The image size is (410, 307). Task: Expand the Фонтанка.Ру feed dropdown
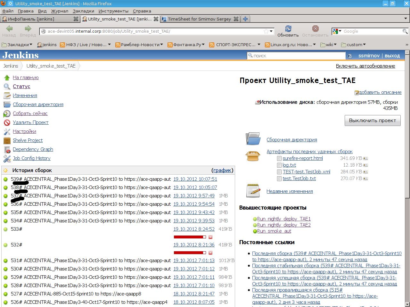(x=186, y=45)
